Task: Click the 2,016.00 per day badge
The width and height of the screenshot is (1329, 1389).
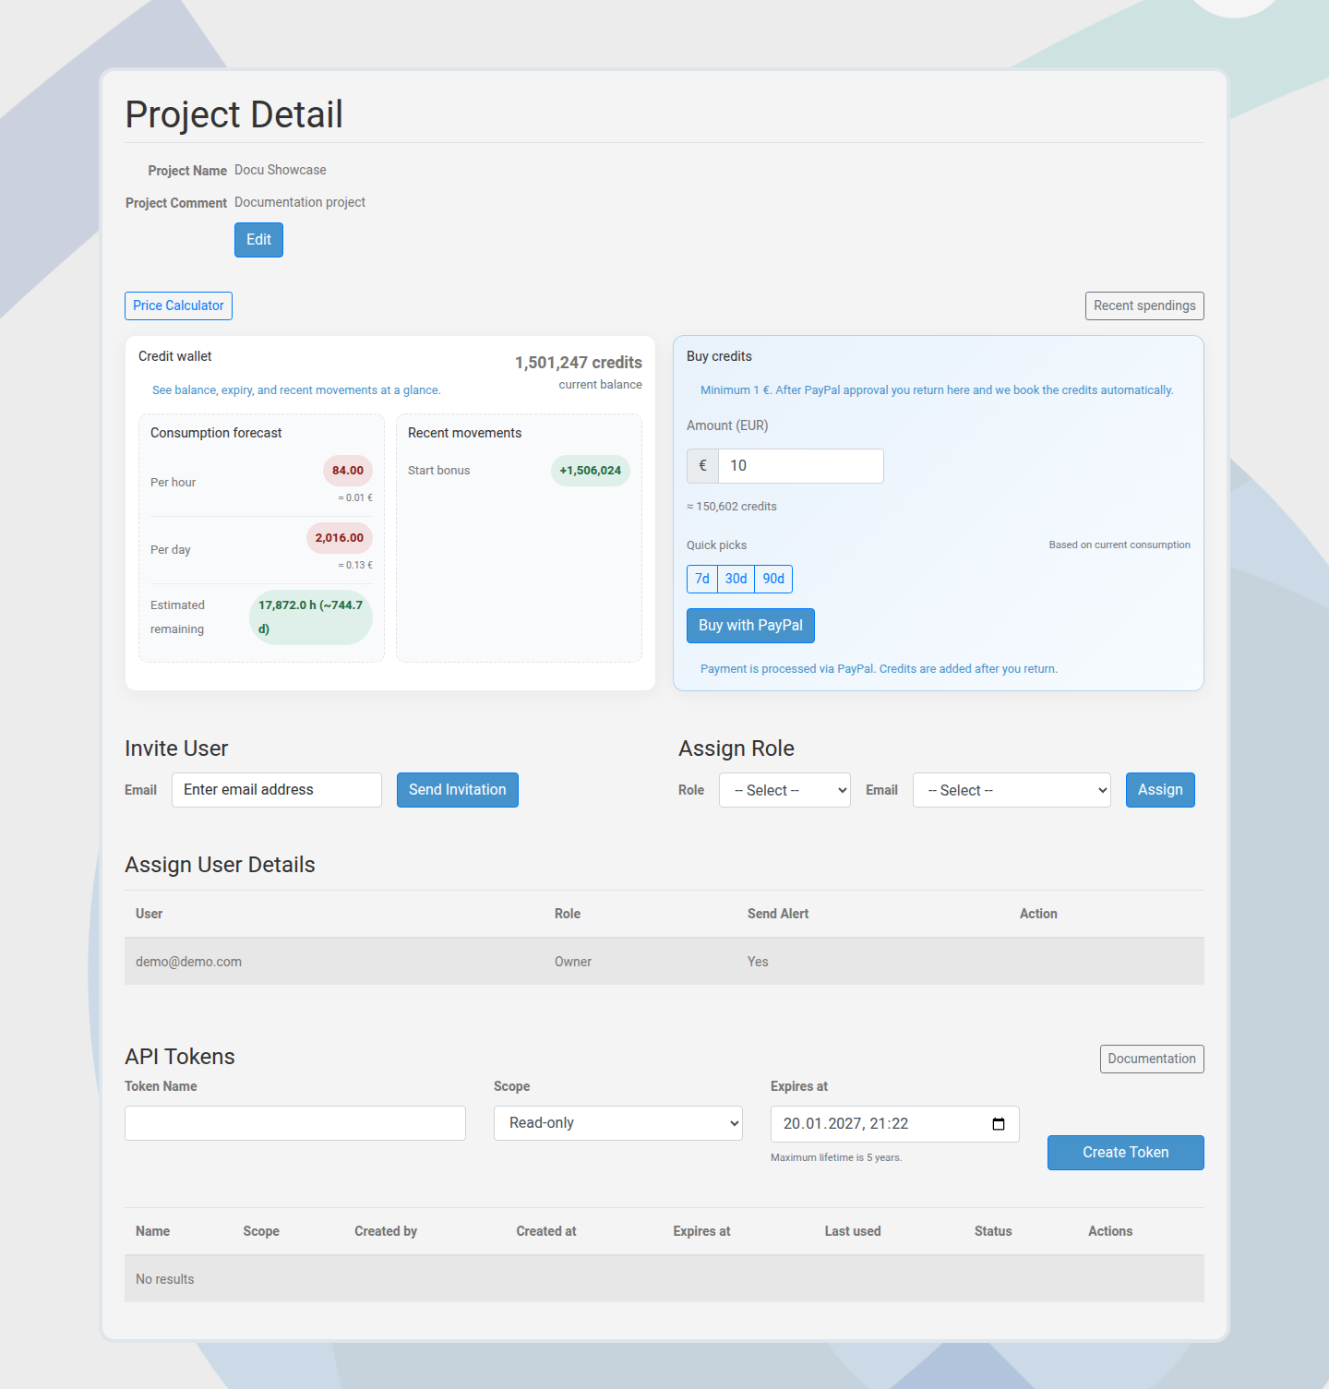Action: click(340, 538)
